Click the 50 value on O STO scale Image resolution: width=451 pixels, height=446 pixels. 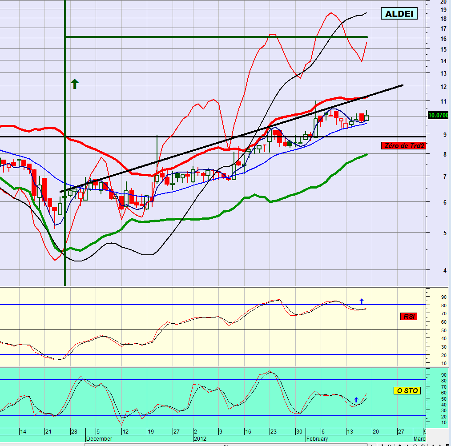(x=444, y=399)
